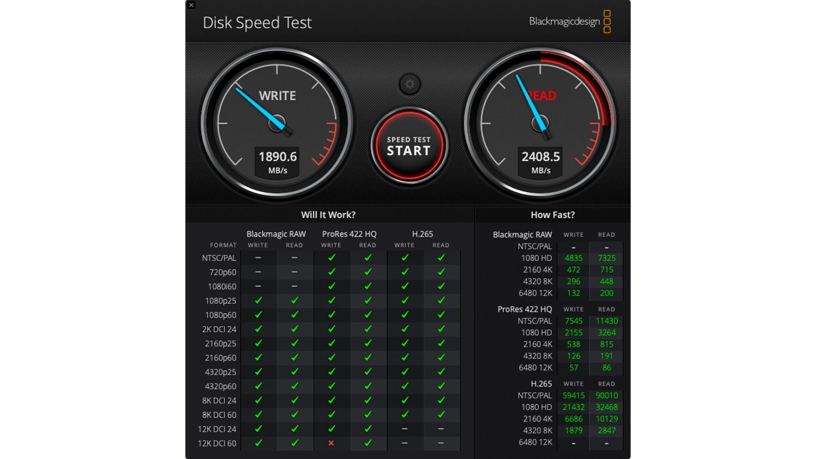Click H.265 2160 4K read value 10129
Screen dimensions: 816x459
pos(606,419)
